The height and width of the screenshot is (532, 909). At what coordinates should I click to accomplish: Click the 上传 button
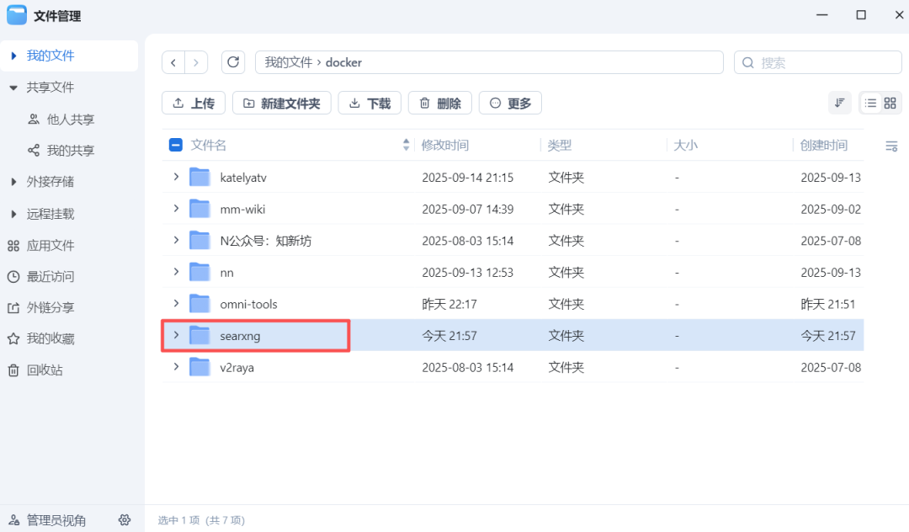(x=193, y=102)
